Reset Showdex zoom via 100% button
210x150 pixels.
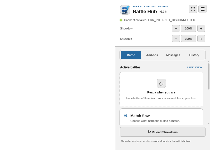click(189, 39)
